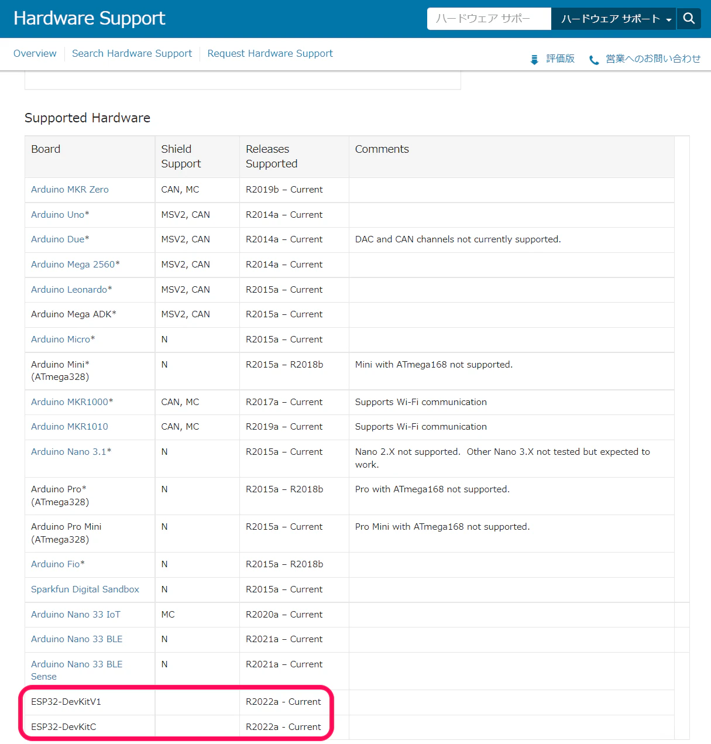Viewport: 711px width, 744px height.
Task: Click the ESP32-DevKitV1 board cell
Action: [x=90, y=702]
